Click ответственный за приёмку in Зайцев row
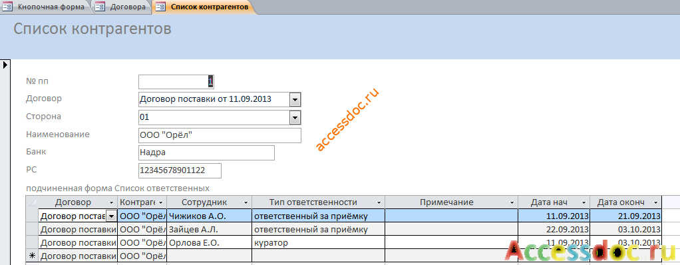The height and width of the screenshot is (265, 680). 318,229
